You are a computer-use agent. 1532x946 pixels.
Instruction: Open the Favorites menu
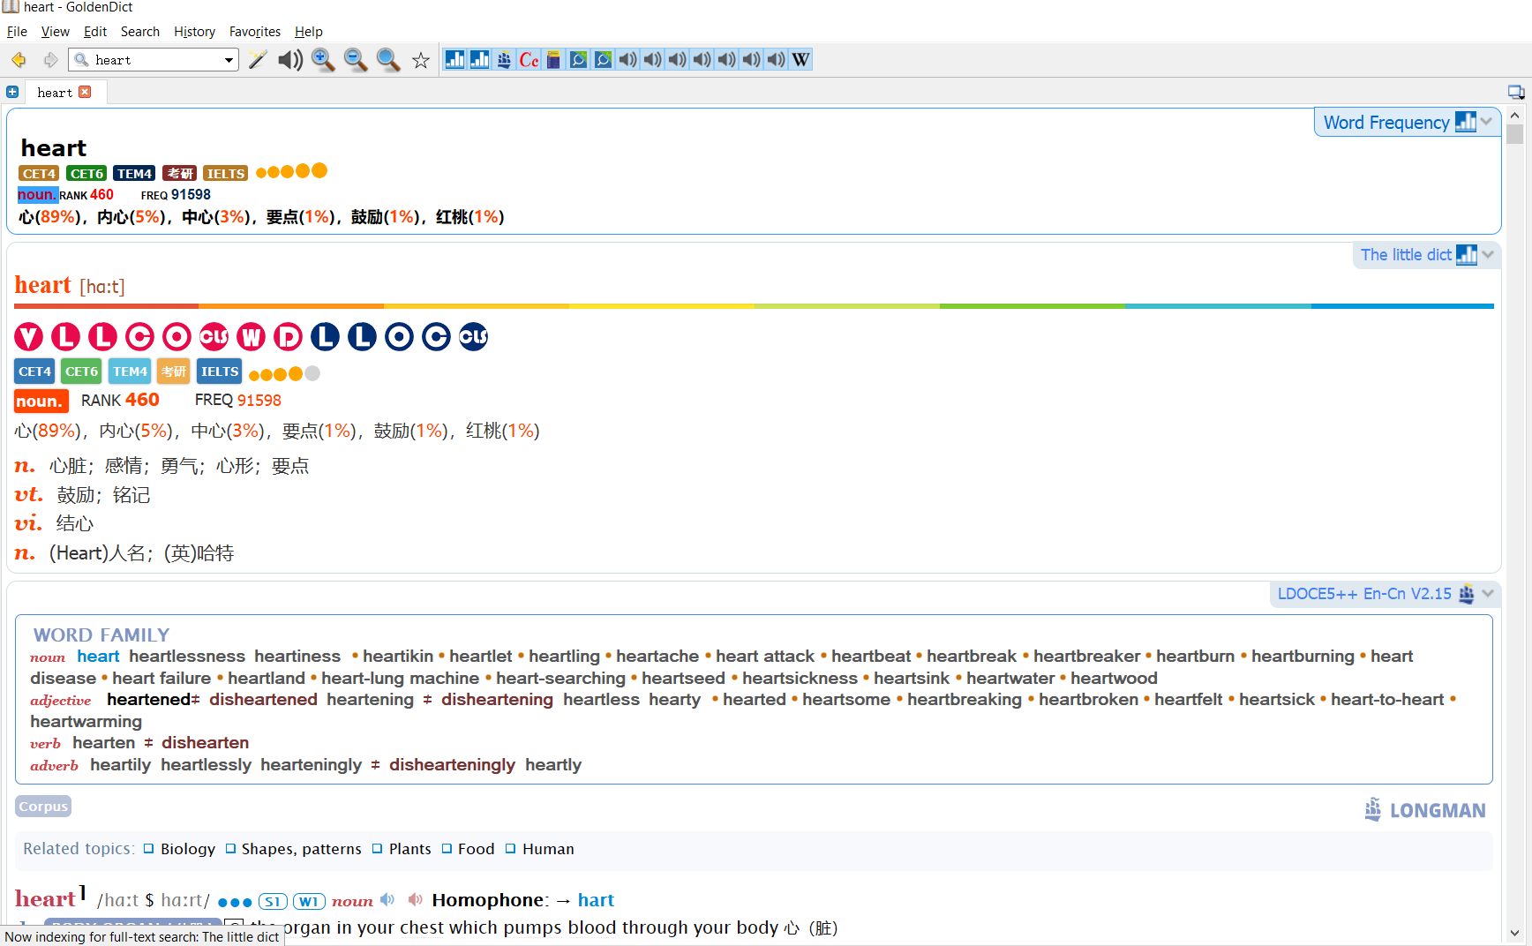255,32
